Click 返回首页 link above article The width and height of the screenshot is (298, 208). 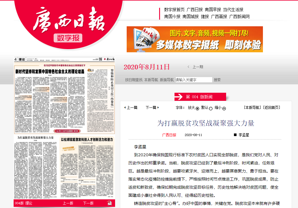click(272, 107)
